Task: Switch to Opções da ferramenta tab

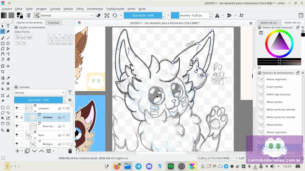Action: (x=29, y=23)
